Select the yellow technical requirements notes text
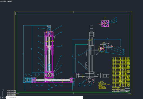The height and width of the screenshot is (99, 143). [104, 85]
